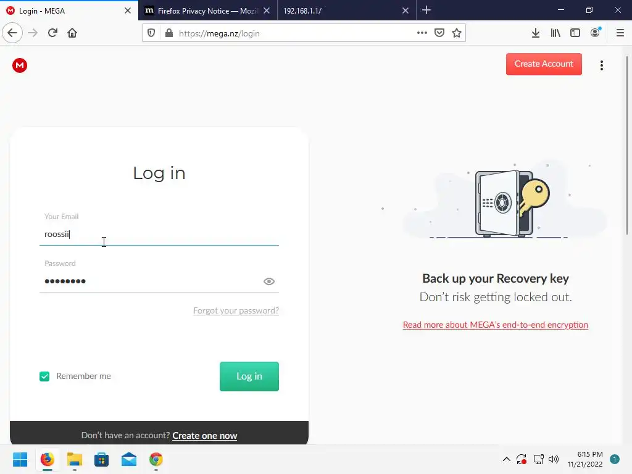Close the Login - MEGA tab

pos(127,11)
